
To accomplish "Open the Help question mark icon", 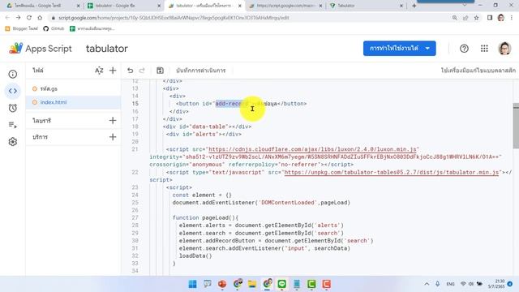I will 464,49.
